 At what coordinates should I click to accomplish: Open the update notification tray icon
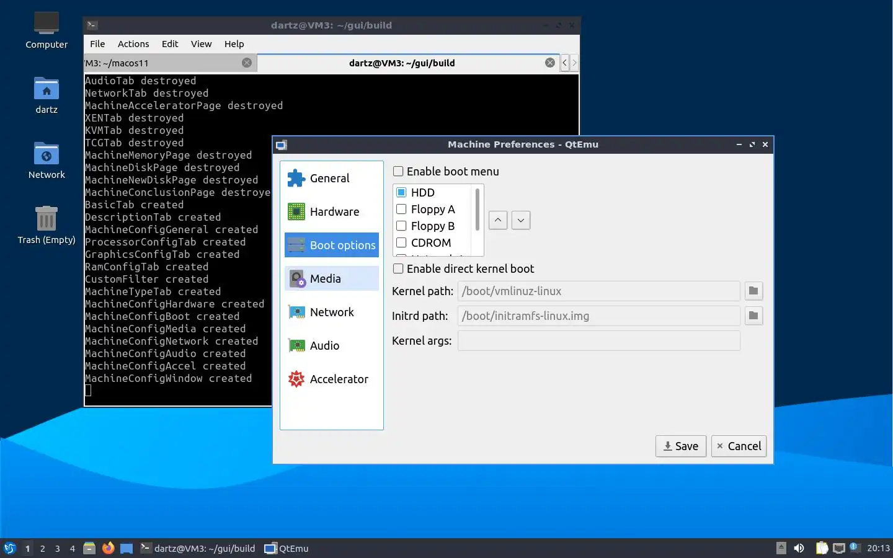[854, 547]
